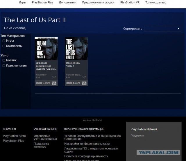Check the Комплекты filter checkbox

(4, 46)
